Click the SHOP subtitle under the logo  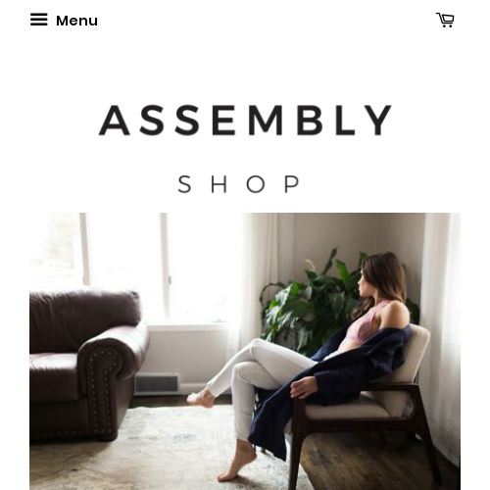pos(238,184)
